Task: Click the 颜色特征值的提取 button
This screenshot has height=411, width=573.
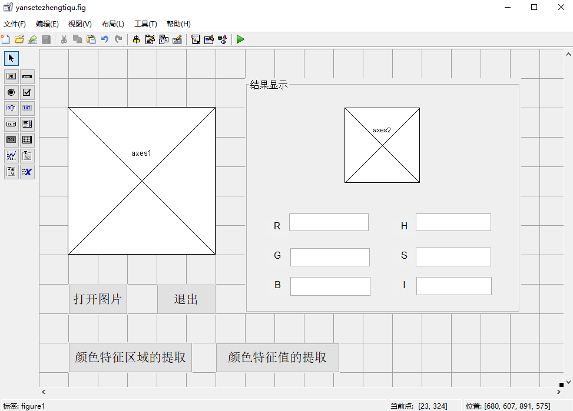Action: 277,357
